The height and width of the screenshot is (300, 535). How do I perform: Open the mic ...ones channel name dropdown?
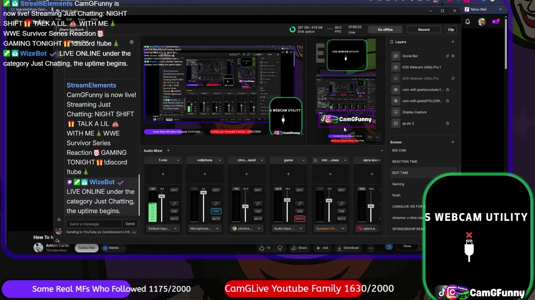pos(345,160)
